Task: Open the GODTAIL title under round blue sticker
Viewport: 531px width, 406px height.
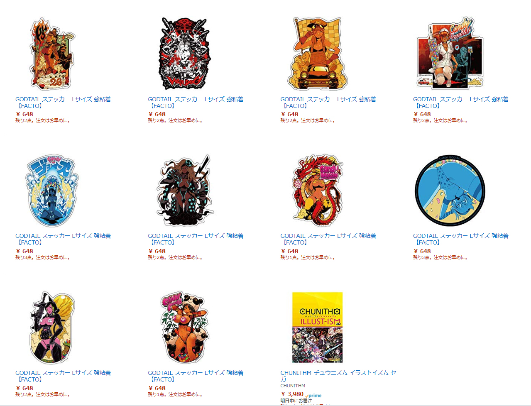Action: point(461,239)
